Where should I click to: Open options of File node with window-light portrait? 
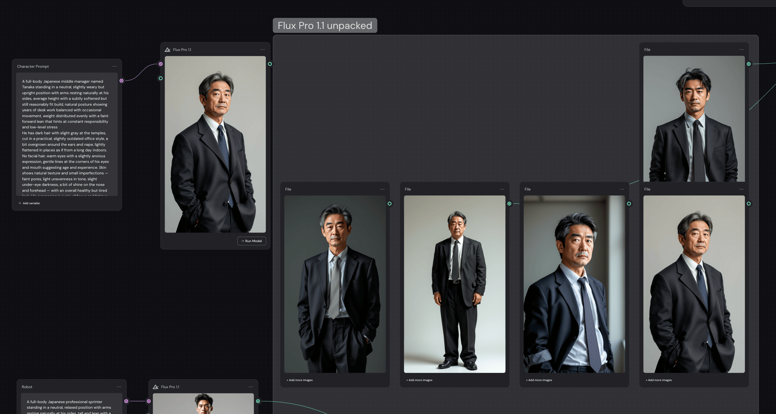click(622, 189)
